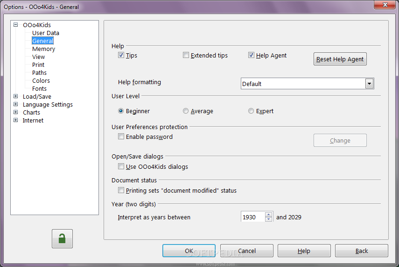Select the Average user level

click(x=186, y=111)
